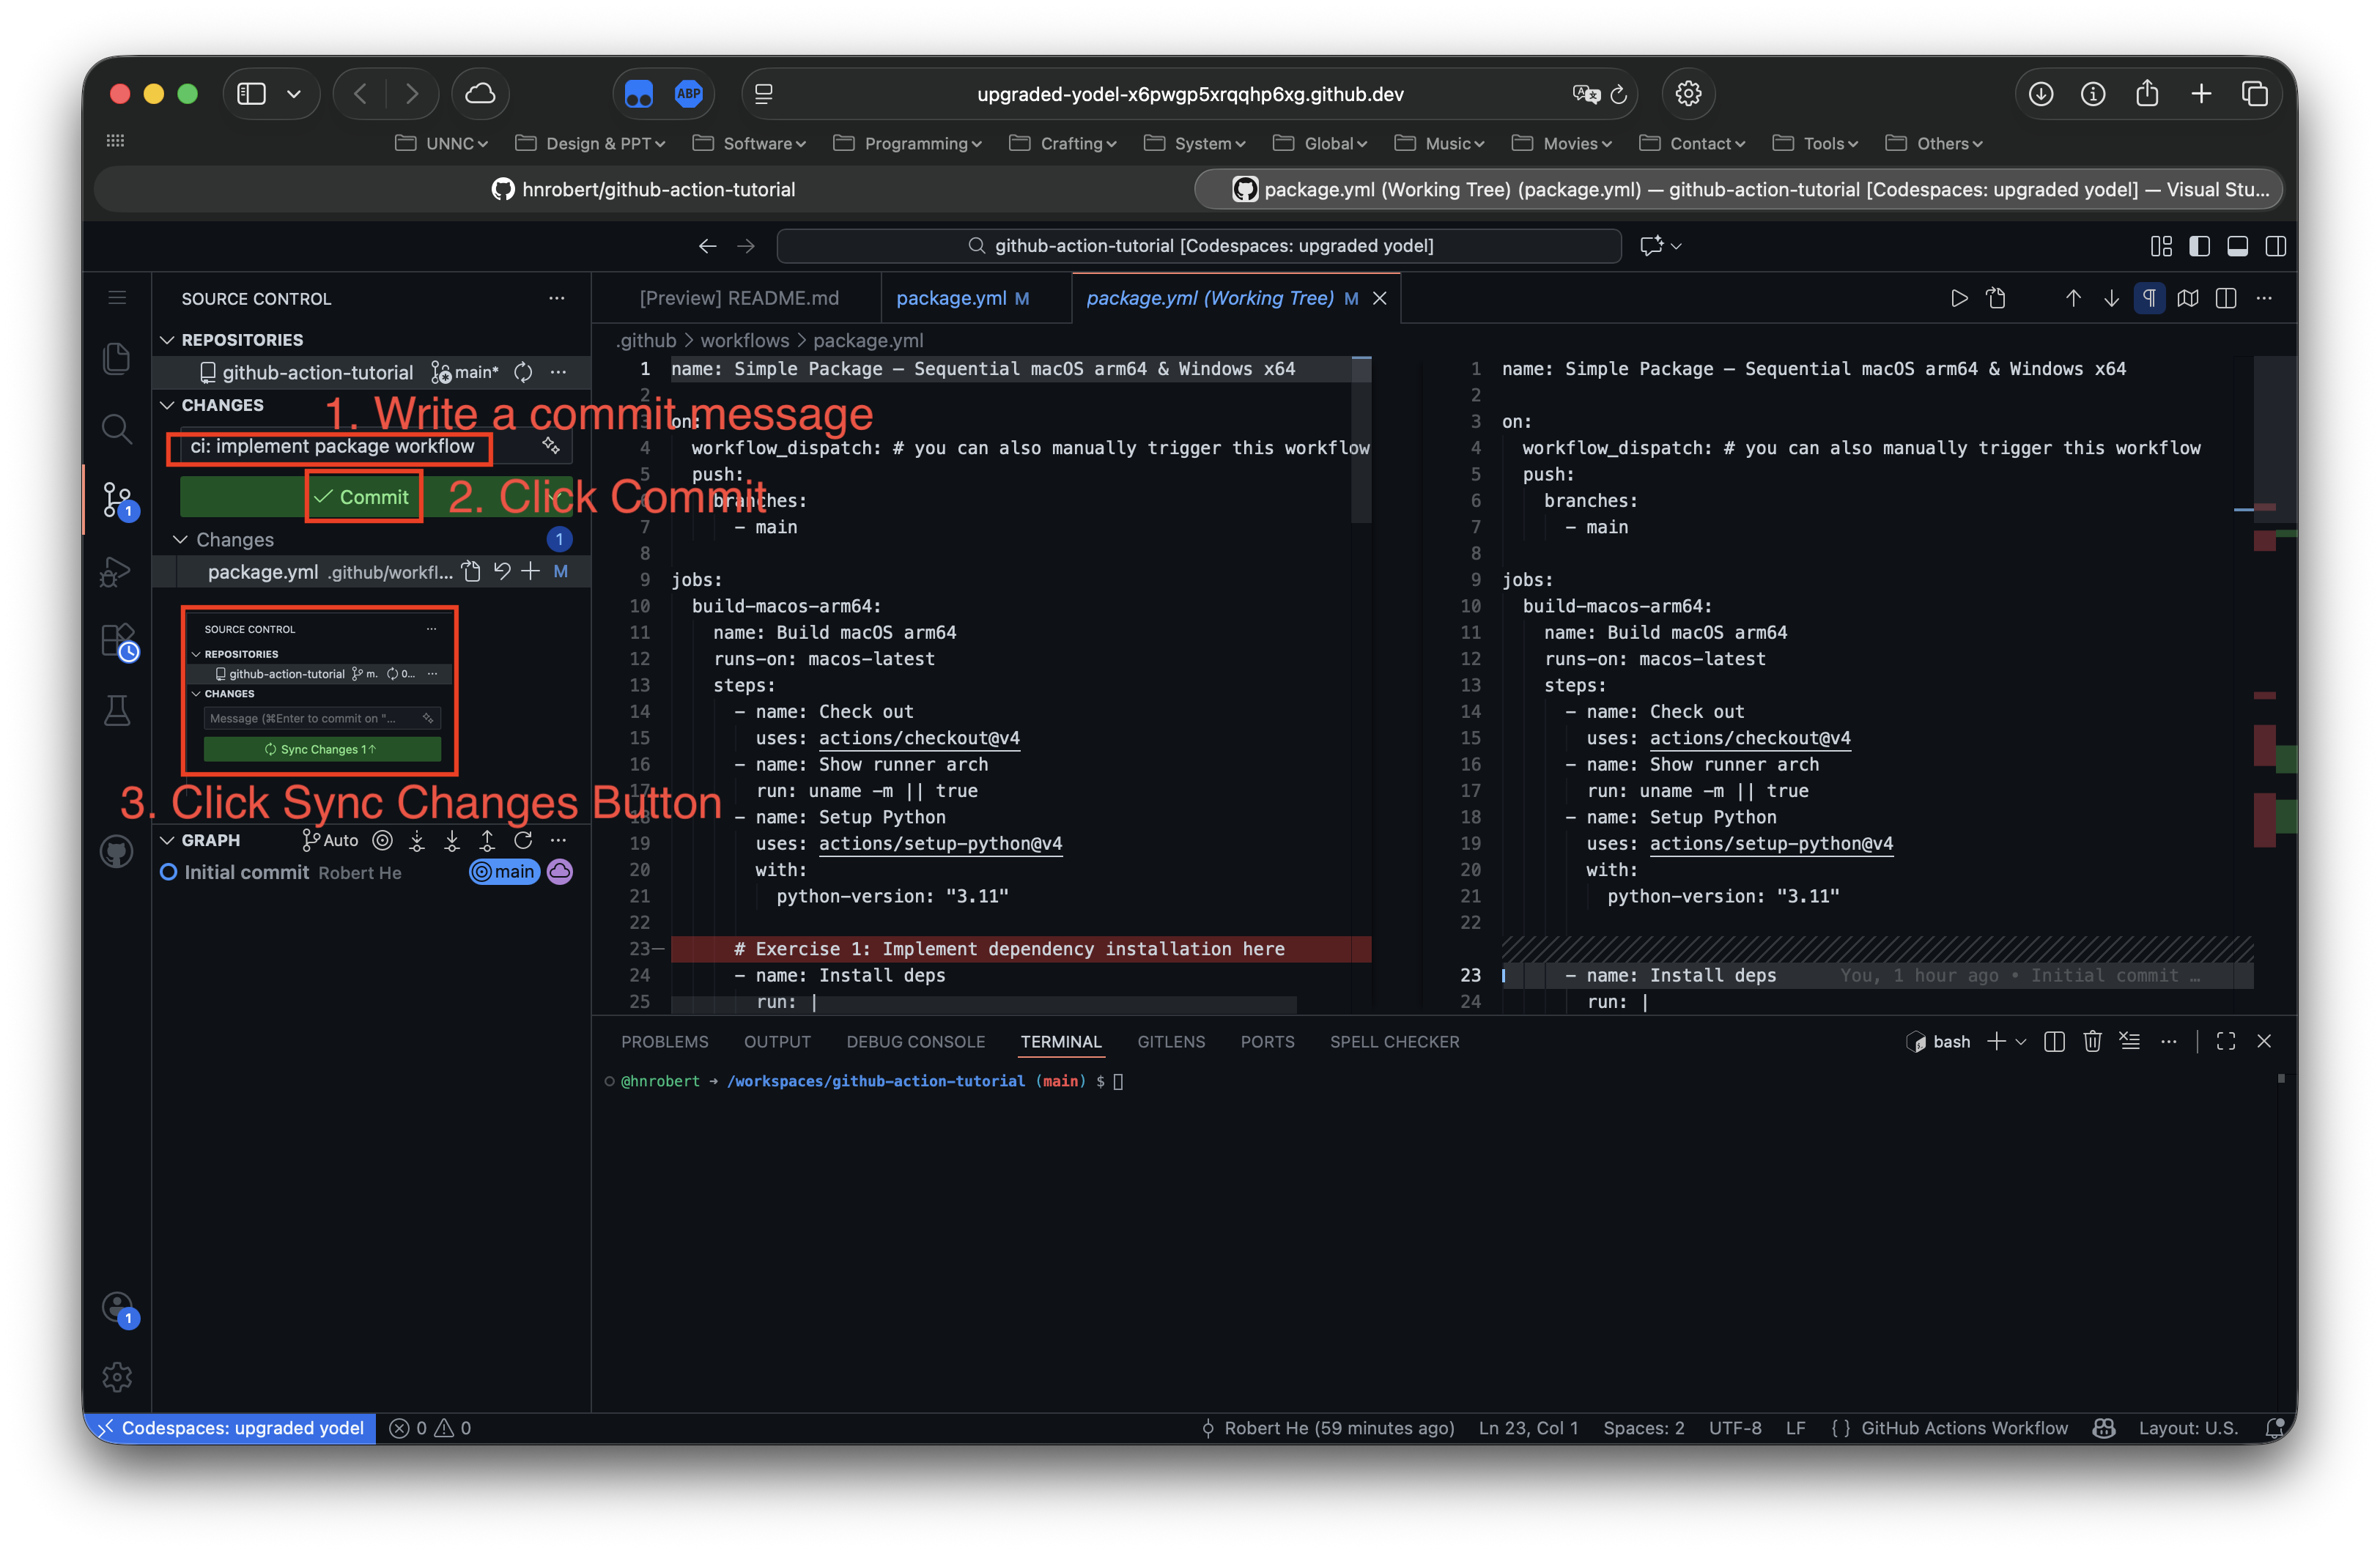2380x1553 pixels.
Task: Switch to the [Preview] README.md tab
Action: (738, 298)
